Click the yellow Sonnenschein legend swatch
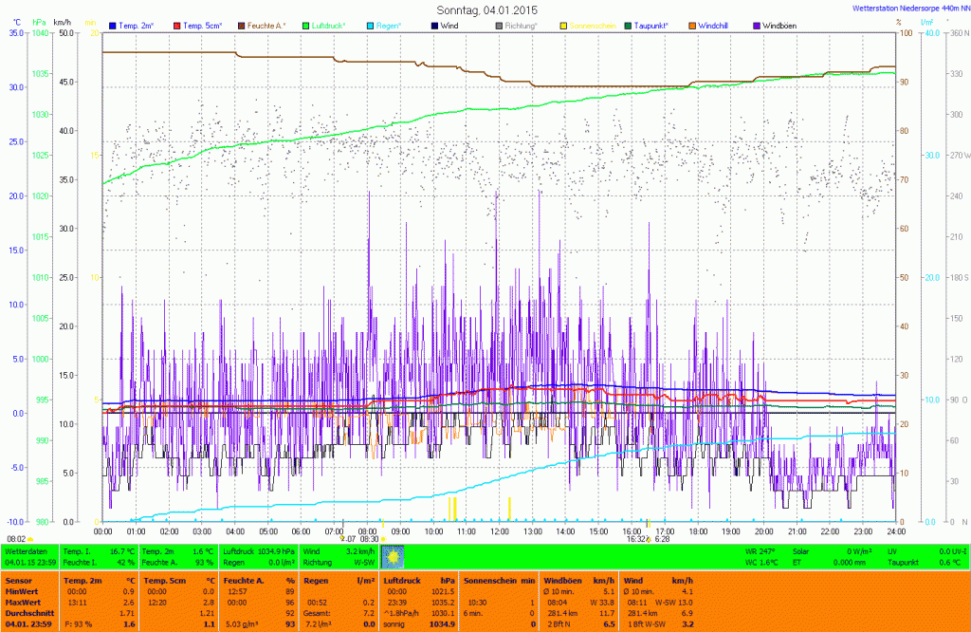The height and width of the screenshot is (632, 971). [x=564, y=24]
